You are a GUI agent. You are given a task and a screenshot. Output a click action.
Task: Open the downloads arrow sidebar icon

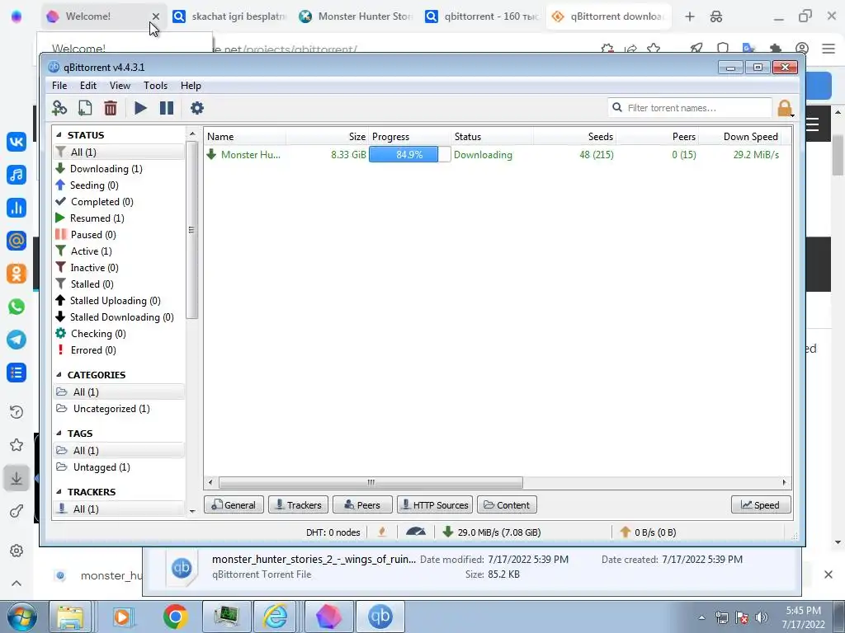pyautogui.click(x=17, y=478)
